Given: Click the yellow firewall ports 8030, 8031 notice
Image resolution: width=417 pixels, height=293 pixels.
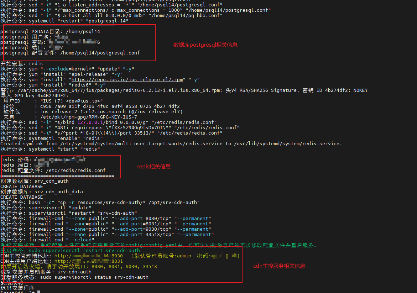Looking at the screenshot, I should 79,266.
